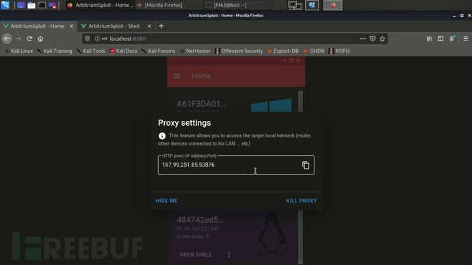Open Firefox account icon
This screenshot has height=265, width=472.
click(452, 38)
